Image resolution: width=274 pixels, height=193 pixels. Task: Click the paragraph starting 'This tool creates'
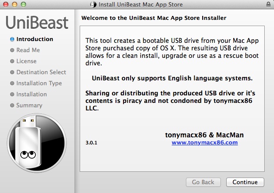[172, 52]
